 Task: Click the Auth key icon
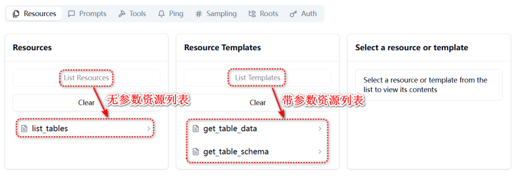[293, 14]
